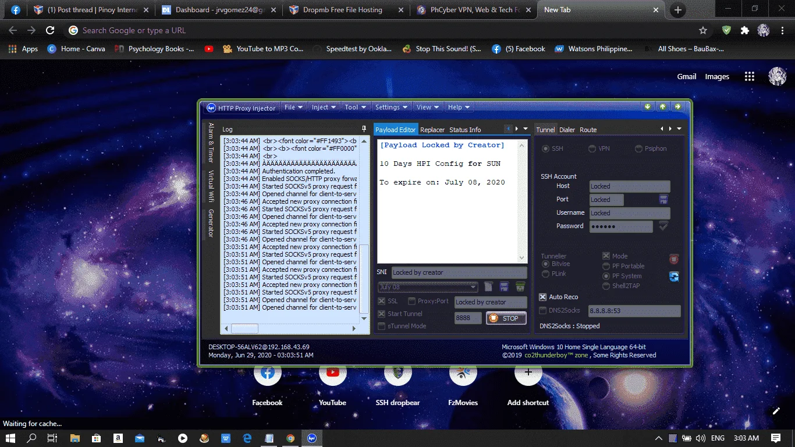The width and height of the screenshot is (795, 447).
Task: Open the SSH dropbear shortcut
Action: [398, 373]
